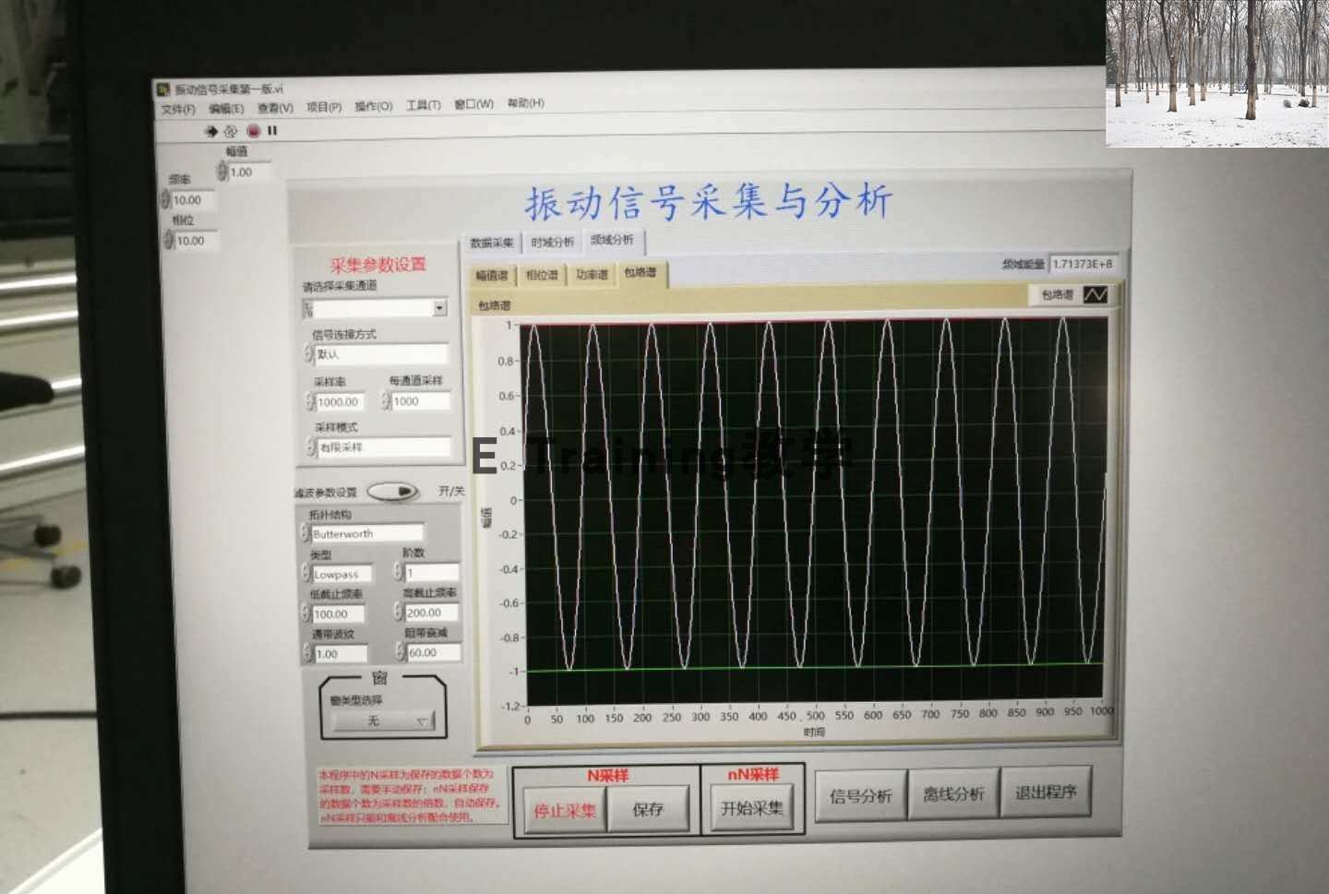
Task: Click the VI icon in the title bar
Action: click(164, 89)
